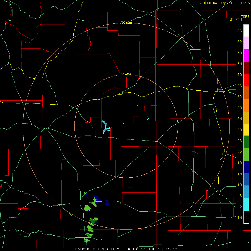Image resolution: width=251 pixels, height=251 pixels.
Task: Click the Enhanced Echo Tops KFDX caption
Action: point(127,249)
